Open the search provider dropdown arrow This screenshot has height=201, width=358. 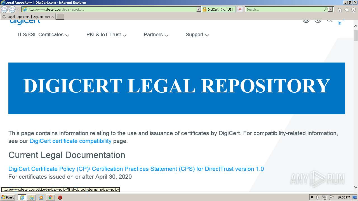(330, 9)
